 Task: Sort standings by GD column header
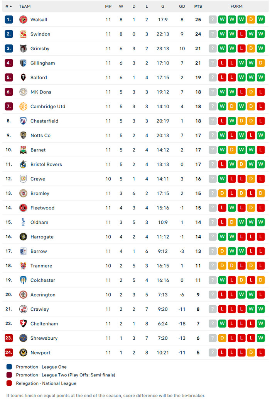click(x=182, y=7)
